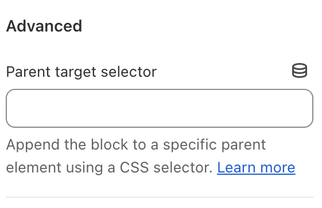The width and height of the screenshot is (322, 208).
Task: Click the word Advanced at the top
Action: 44,26
